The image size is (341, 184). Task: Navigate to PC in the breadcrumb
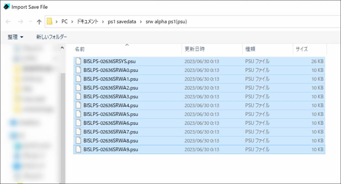click(64, 22)
